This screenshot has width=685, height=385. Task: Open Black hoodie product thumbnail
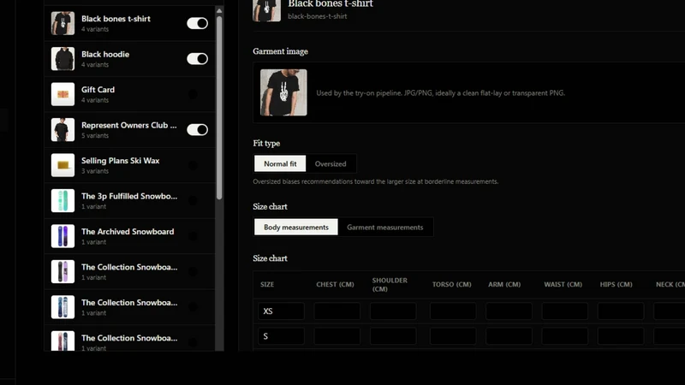click(63, 58)
